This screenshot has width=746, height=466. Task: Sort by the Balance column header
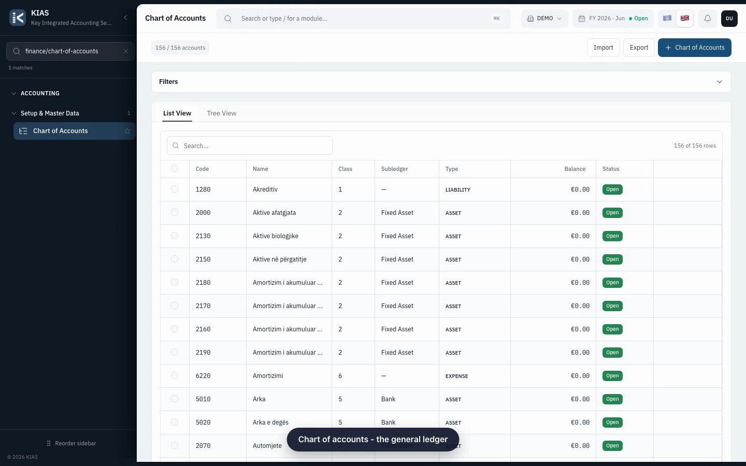point(575,169)
